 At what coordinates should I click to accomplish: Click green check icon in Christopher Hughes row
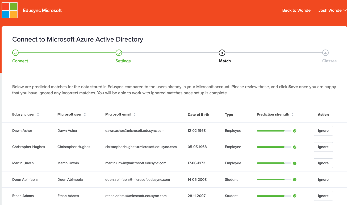pos(295,147)
